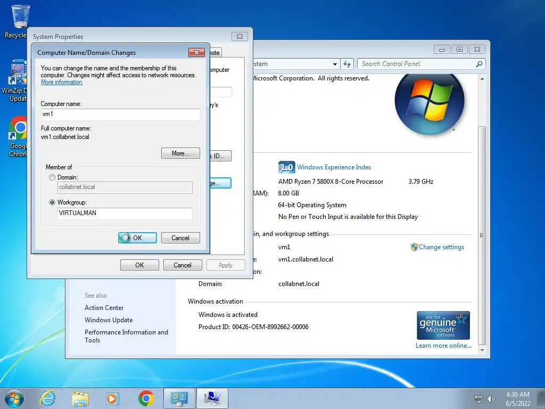This screenshot has height=409, width=545.
Task: Click the vm1.collabnet.local full computer name in Control Panel
Action: click(x=305, y=259)
